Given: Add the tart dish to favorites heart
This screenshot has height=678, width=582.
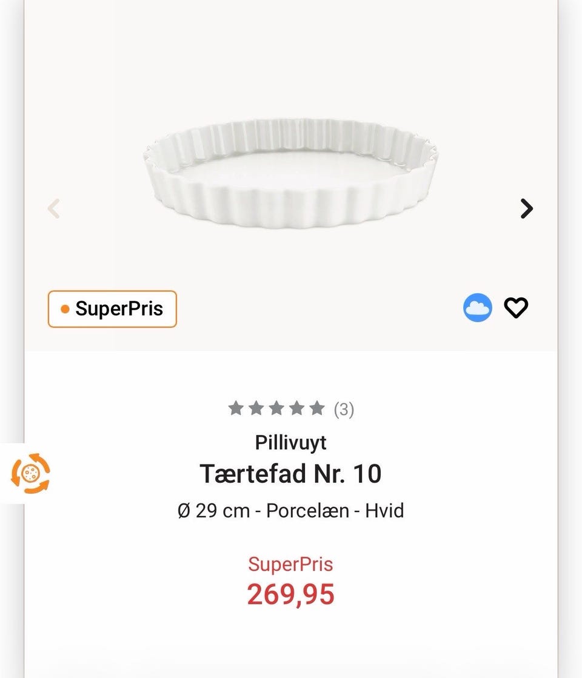Looking at the screenshot, I should click(x=516, y=308).
